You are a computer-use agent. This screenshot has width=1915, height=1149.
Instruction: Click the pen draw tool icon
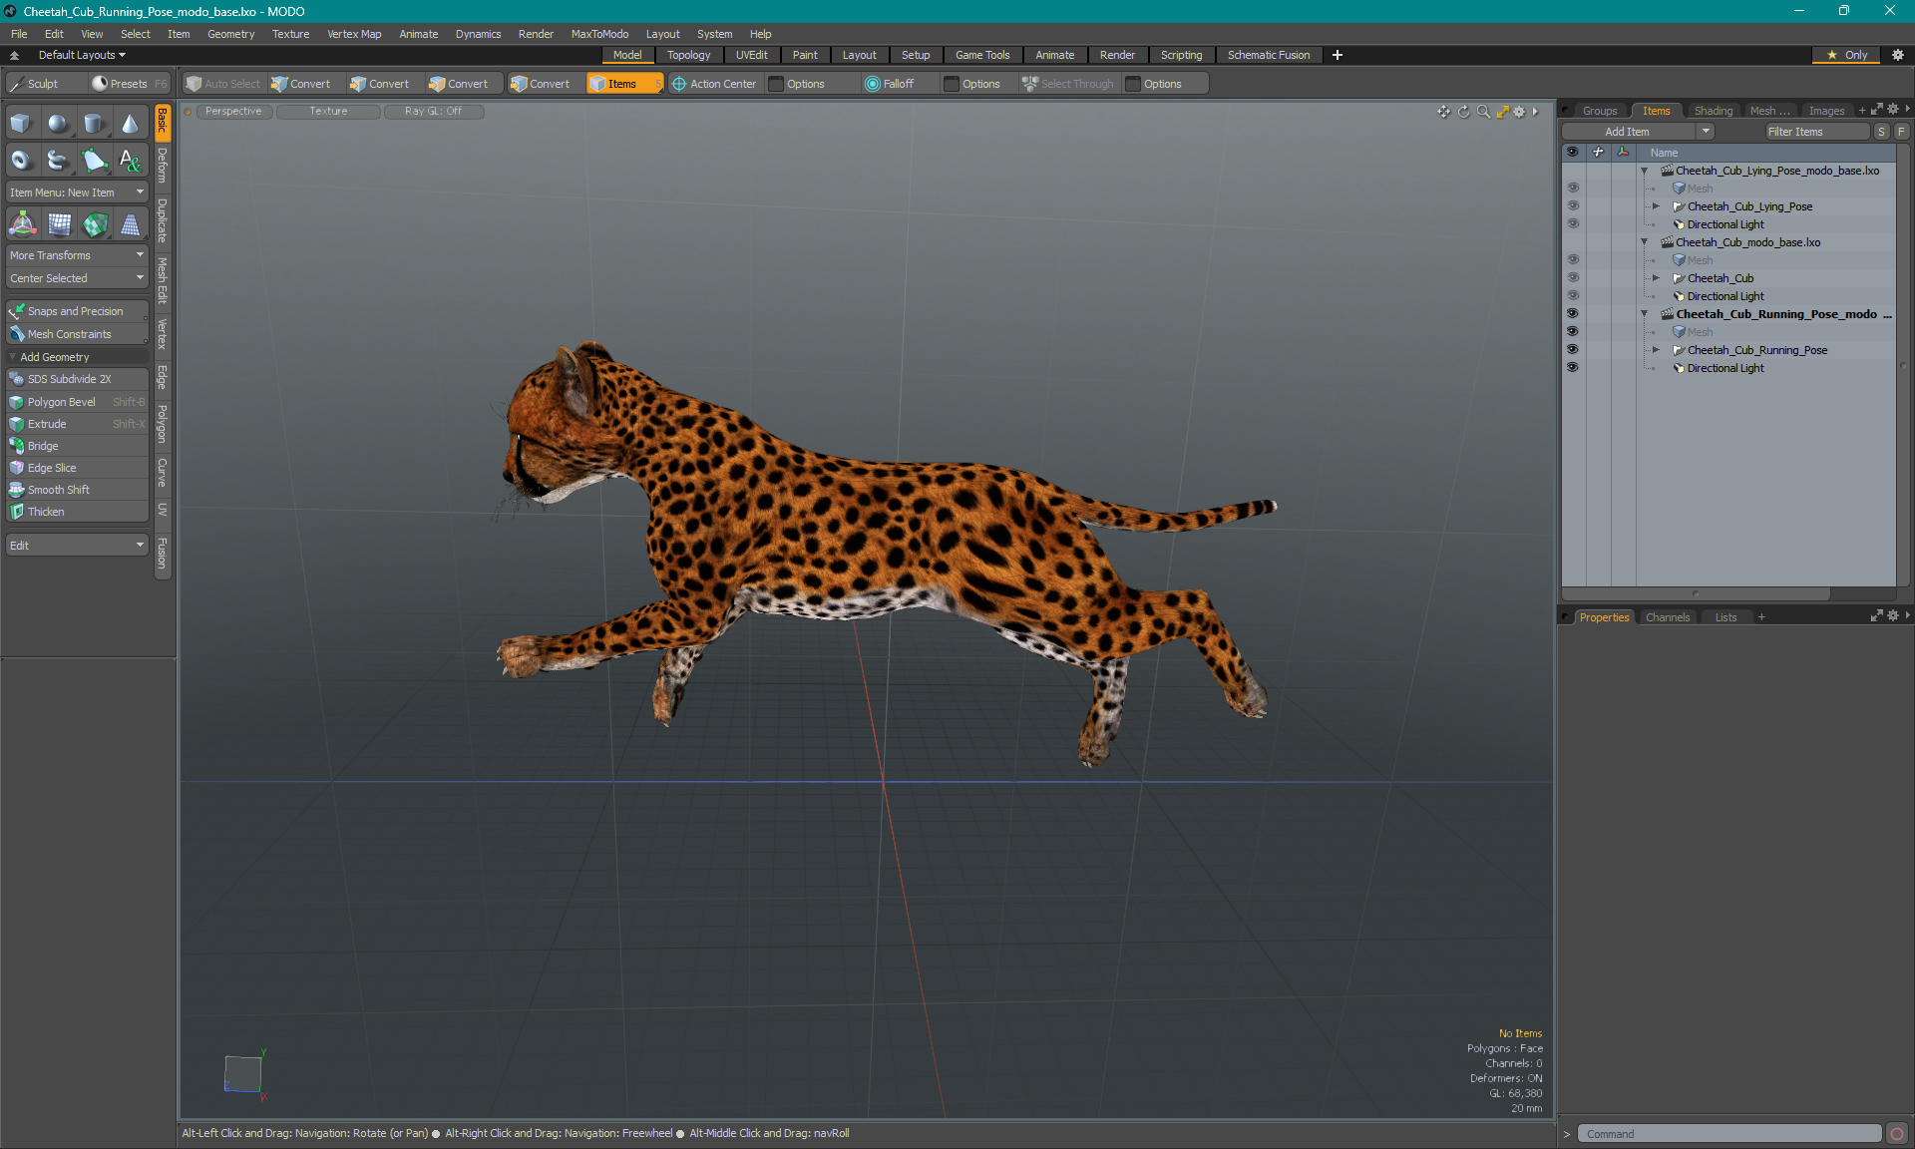94,160
